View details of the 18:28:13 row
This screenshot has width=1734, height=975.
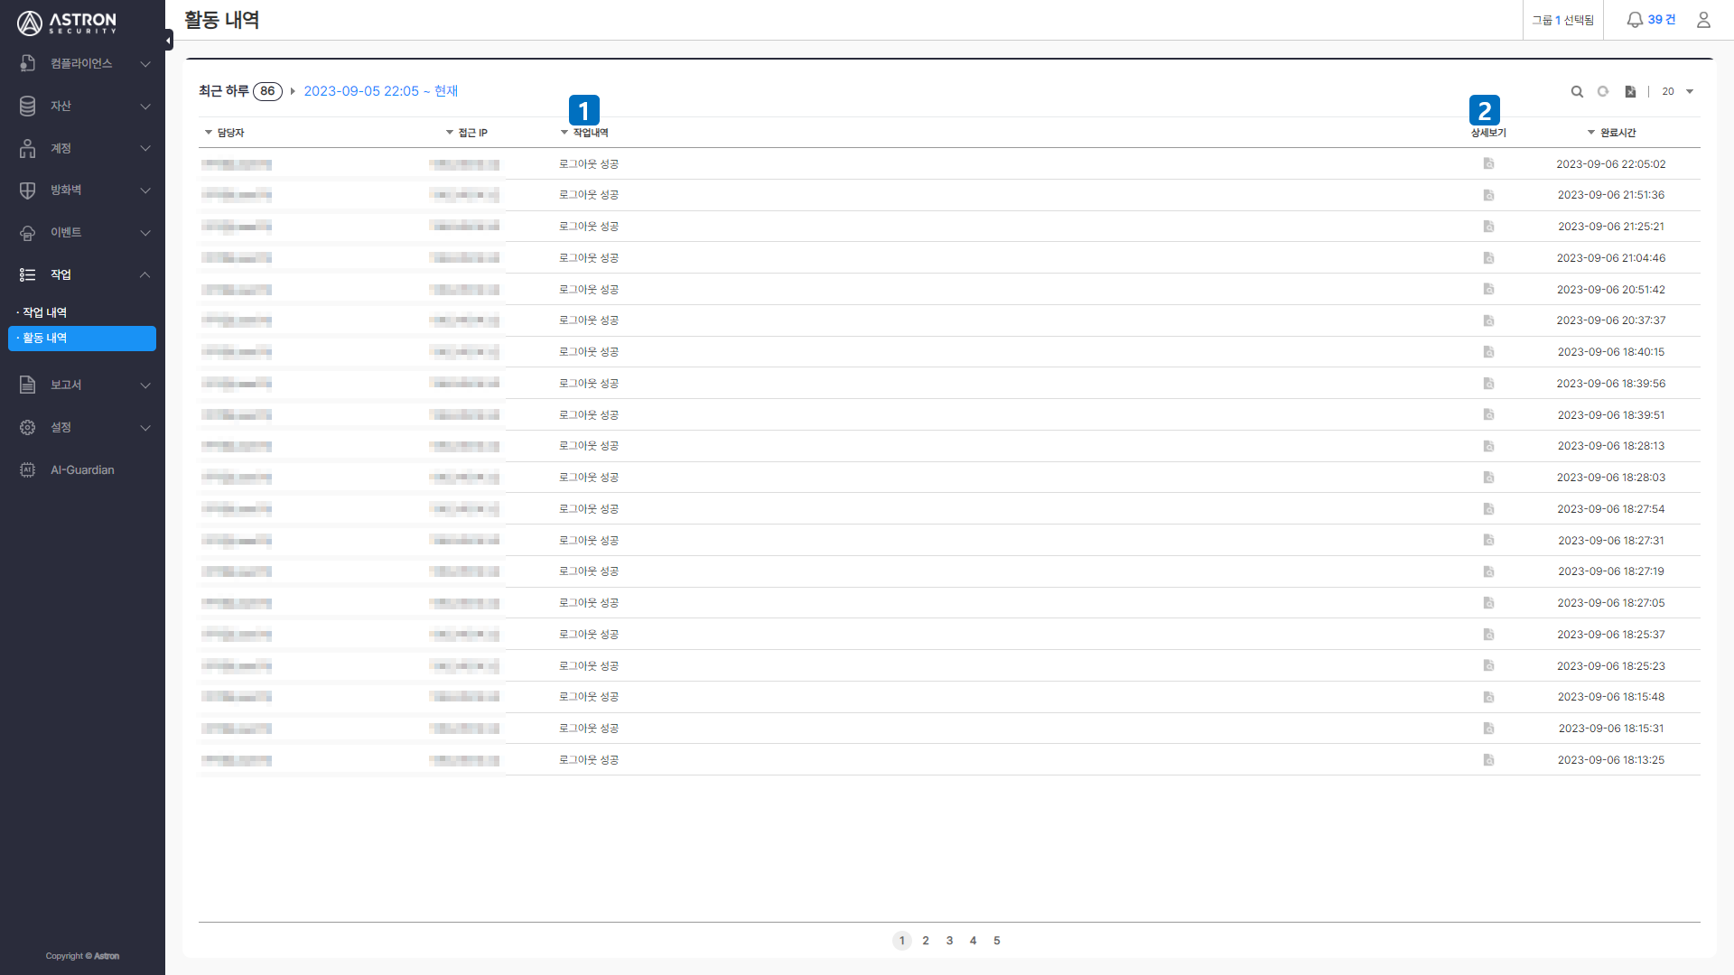pyautogui.click(x=1488, y=446)
